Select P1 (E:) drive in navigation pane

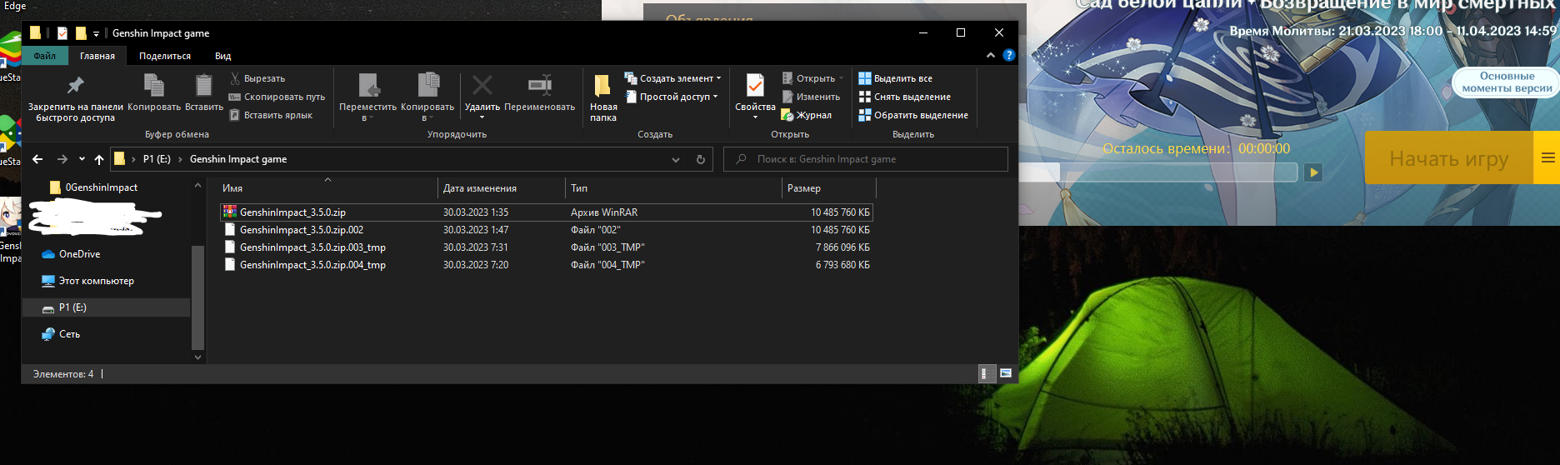pyautogui.click(x=72, y=307)
